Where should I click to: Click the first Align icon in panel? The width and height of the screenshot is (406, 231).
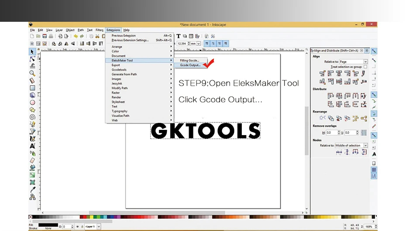pyautogui.click(x=322, y=73)
